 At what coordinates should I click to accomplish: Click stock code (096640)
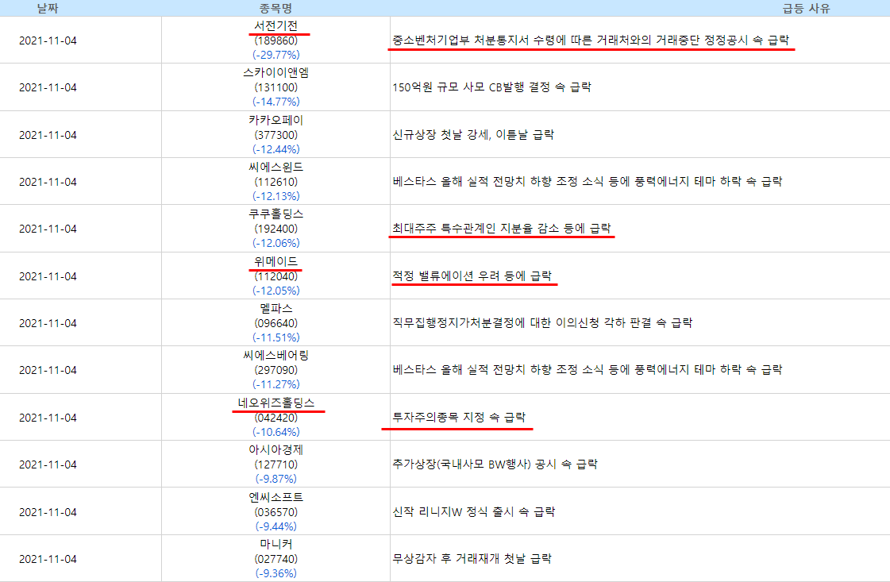275,323
